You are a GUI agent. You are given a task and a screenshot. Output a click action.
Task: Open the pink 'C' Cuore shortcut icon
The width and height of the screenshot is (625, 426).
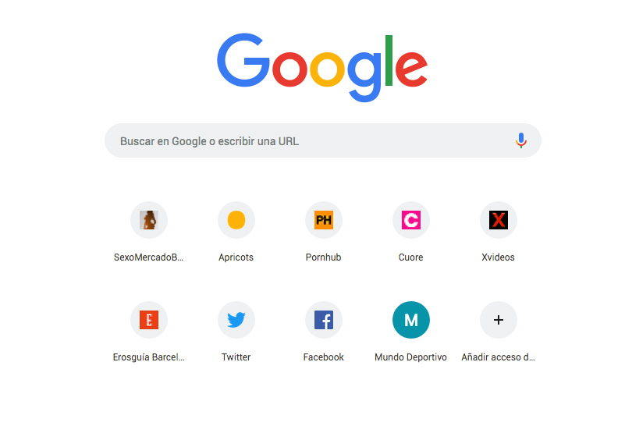pyautogui.click(x=411, y=220)
